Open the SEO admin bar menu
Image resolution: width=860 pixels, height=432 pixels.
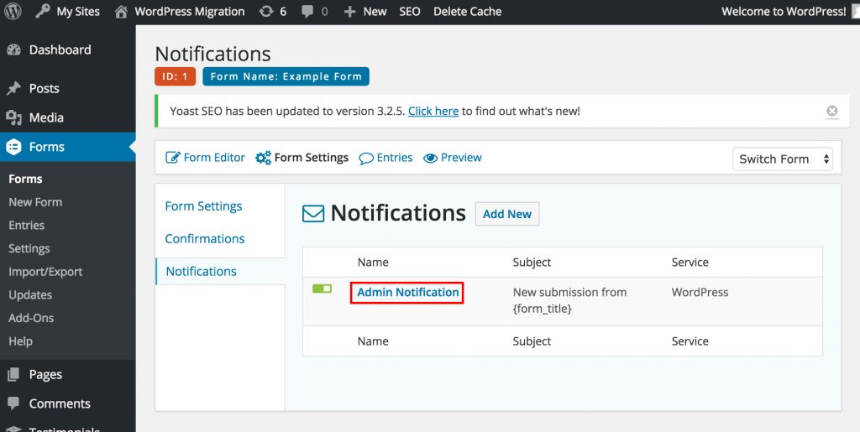(x=410, y=12)
